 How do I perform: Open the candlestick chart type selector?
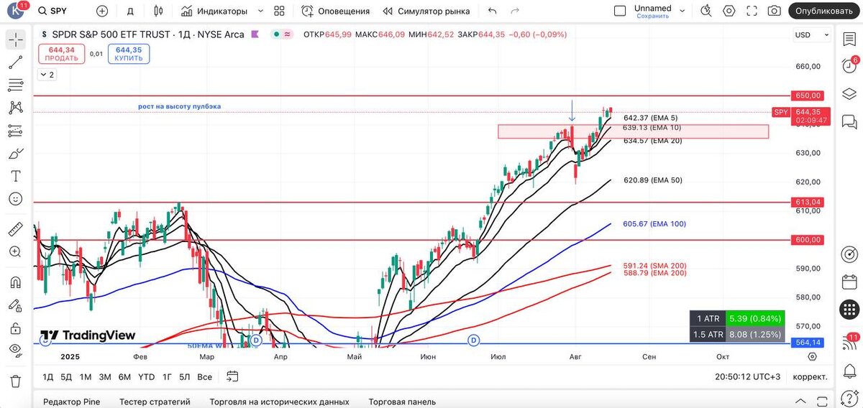tap(159, 11)
